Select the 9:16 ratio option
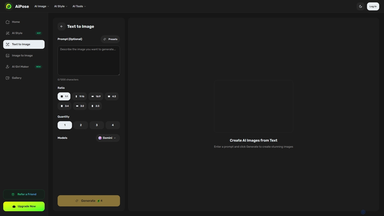384x216 pixels. tap(79, 96)
